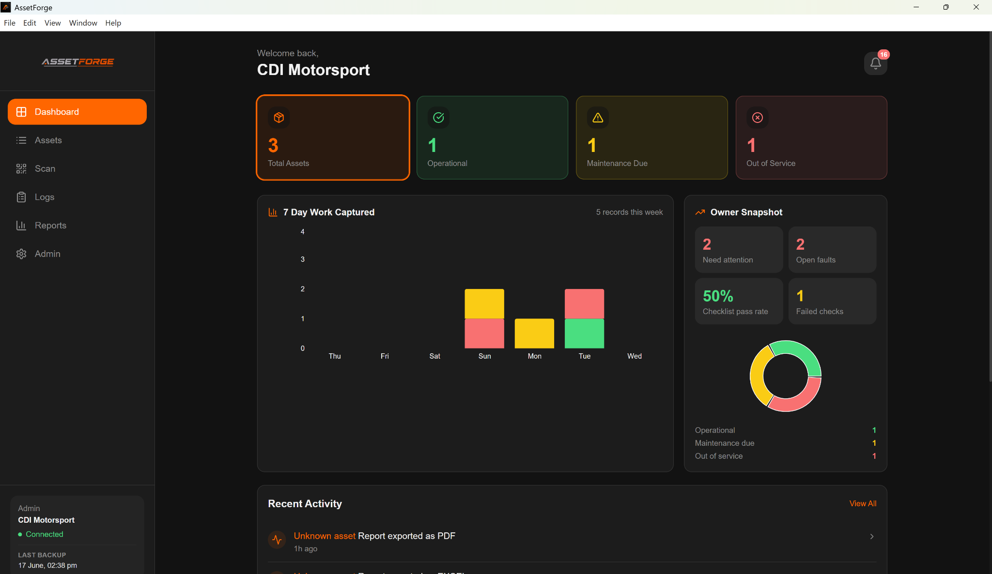The image size is (992, 574).
Task: Click View All in Recent Activity
Action: click(x=863, y=503)
